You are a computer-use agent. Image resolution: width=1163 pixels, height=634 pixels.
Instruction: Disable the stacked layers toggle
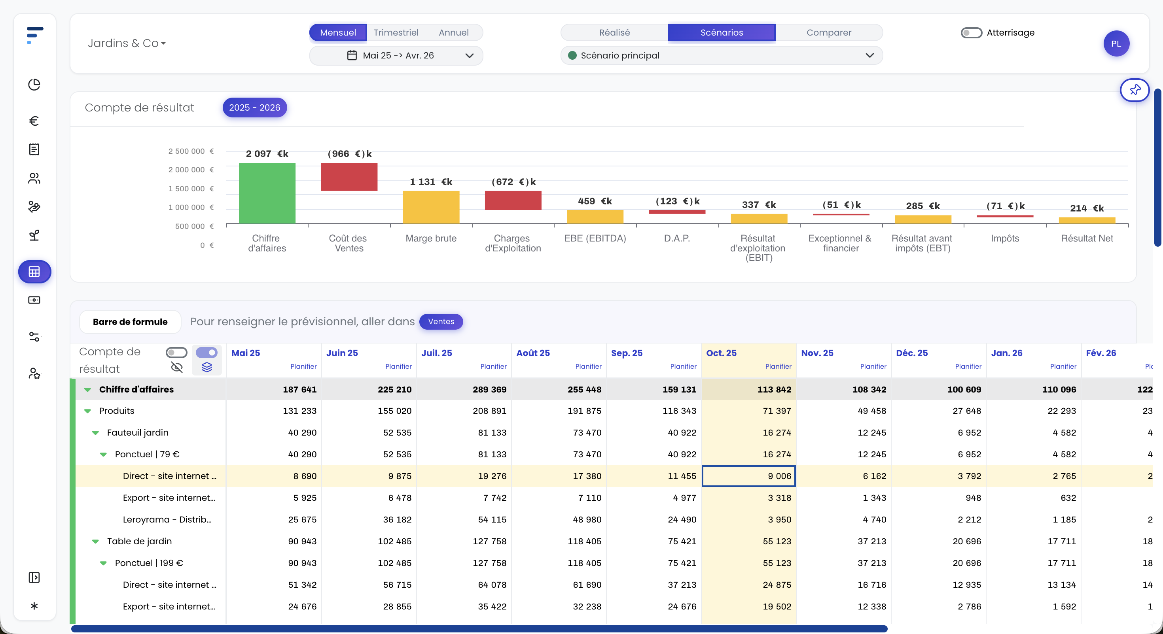(x=207, y=353)
